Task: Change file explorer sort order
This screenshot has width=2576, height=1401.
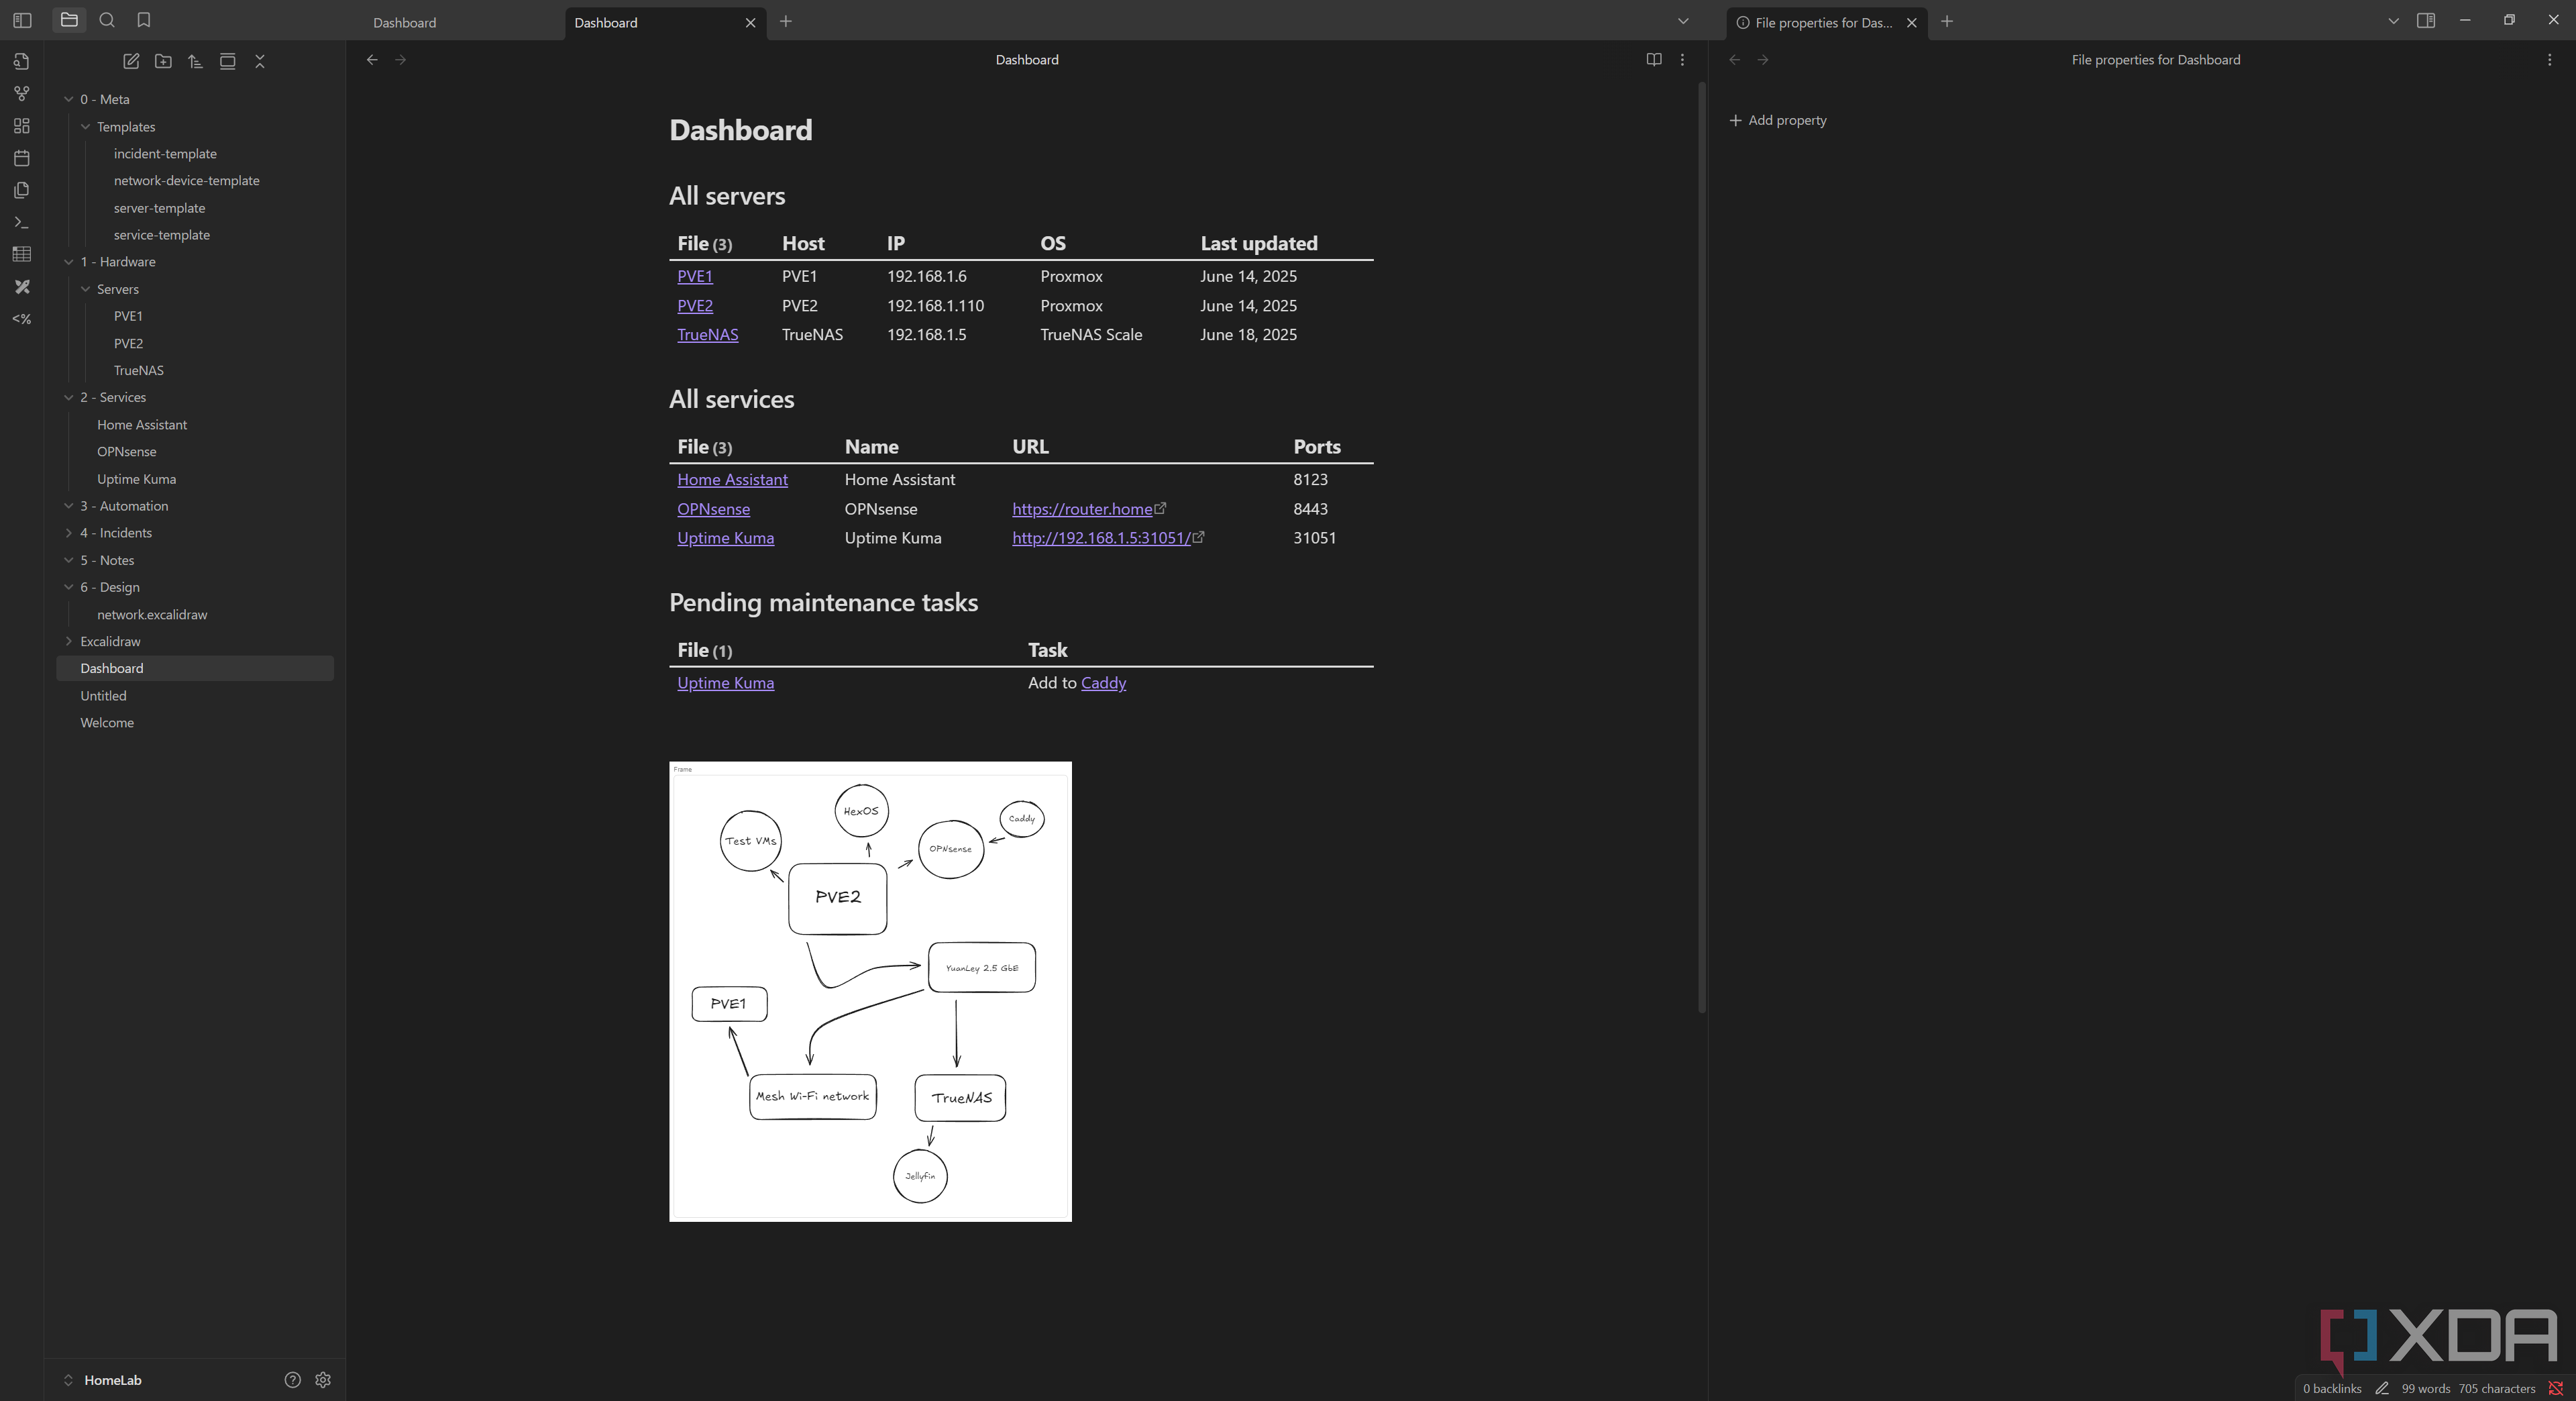Action: tap(195, 61)
